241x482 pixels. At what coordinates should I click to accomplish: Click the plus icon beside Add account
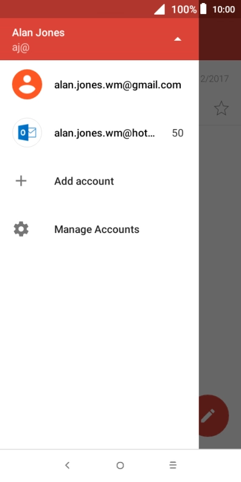tap(21, 181)
